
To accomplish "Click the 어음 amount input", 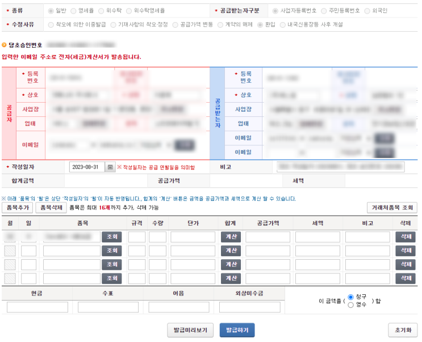I will point(179,307).
